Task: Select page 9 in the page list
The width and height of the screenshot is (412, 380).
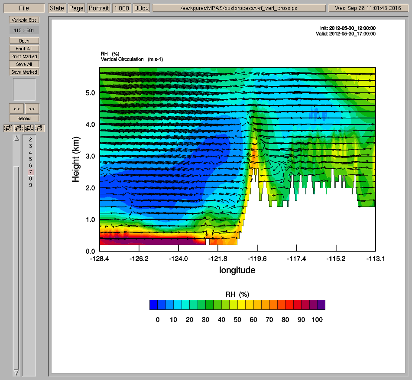Action: (x=30, y=185)
